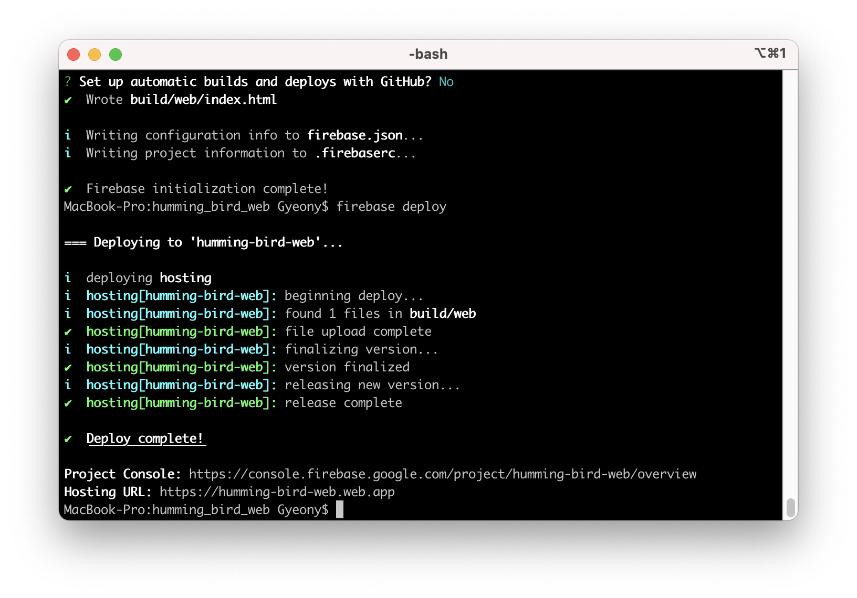Click 'releasing new version...' status text

click(x=372, y=385)
